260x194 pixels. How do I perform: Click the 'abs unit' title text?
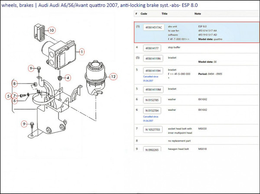pos(172,26)
